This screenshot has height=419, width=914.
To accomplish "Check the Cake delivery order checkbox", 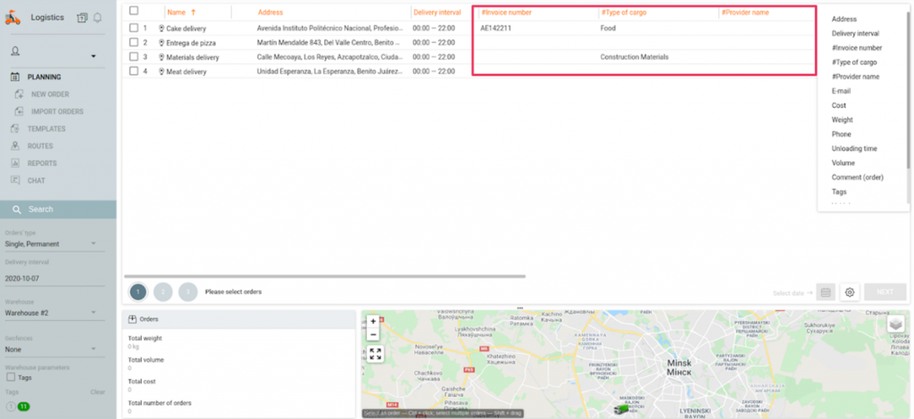I will click(x=133, y=29).
